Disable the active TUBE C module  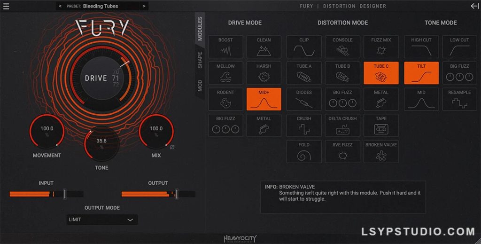pyautogui.click(x=381, y=73)
